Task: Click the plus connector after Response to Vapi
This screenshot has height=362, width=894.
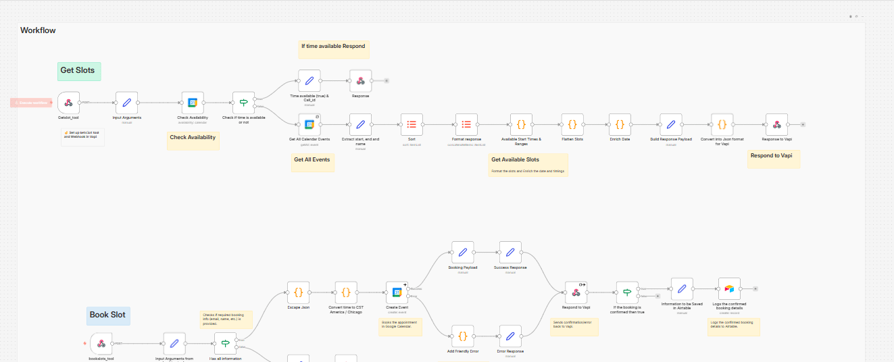Action: tap(802, 125)
